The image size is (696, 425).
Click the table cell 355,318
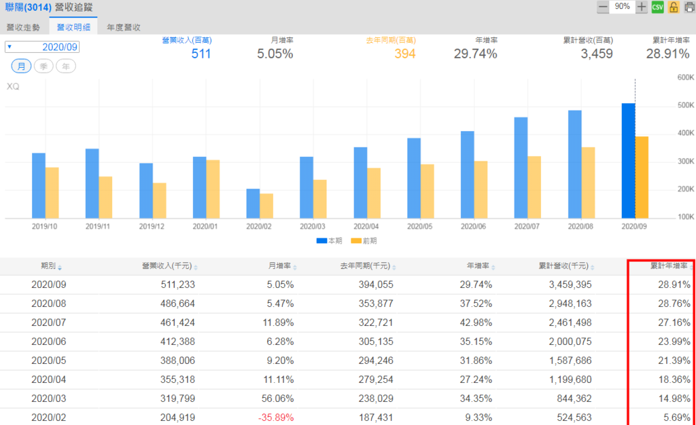tap(177, 380)
